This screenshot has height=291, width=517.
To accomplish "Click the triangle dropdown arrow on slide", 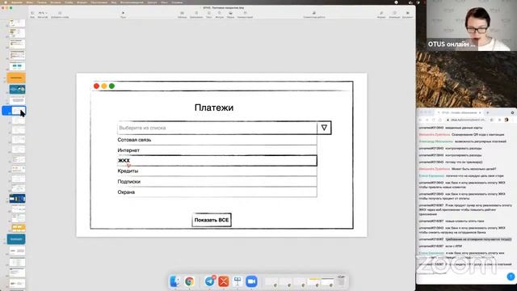I will [x=324, y=128].
